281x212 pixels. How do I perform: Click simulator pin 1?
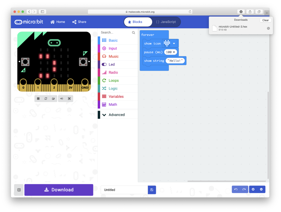coord(38,85)
